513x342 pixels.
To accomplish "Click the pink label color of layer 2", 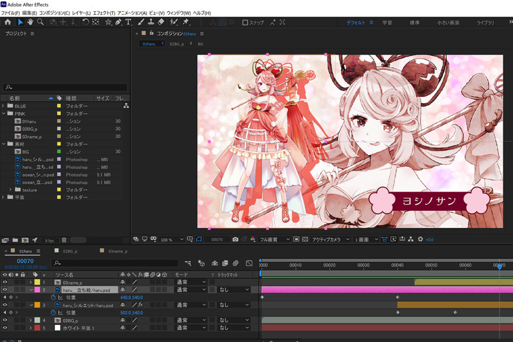I will (x=37, y=290).
